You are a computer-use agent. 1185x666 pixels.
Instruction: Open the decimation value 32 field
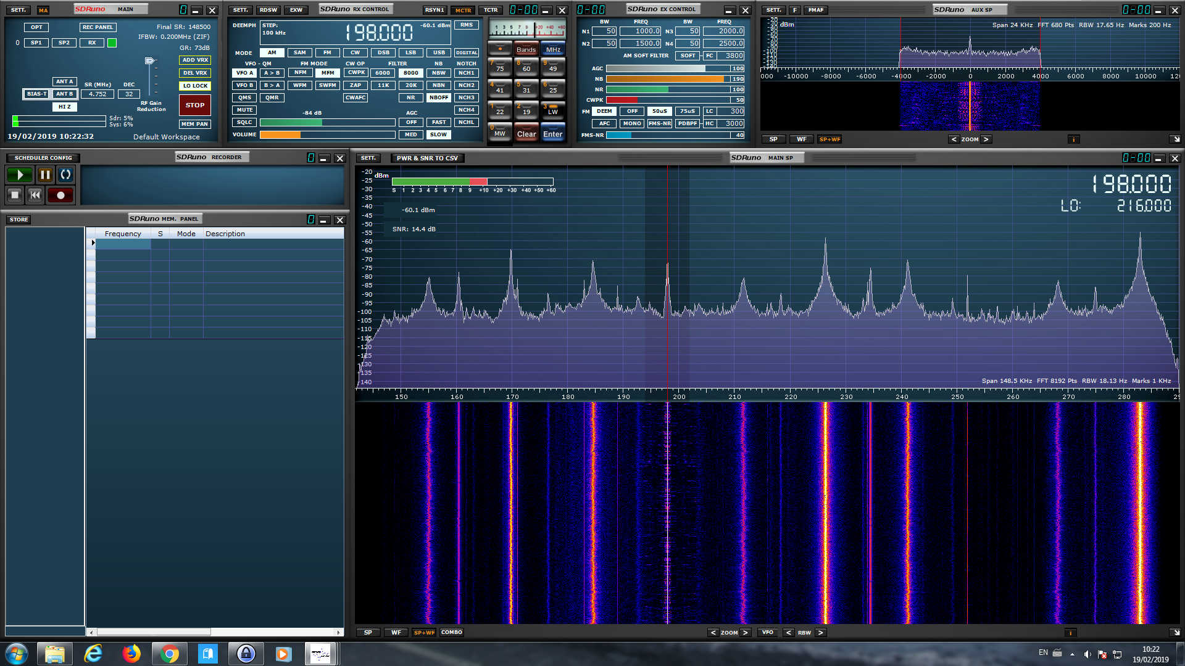click(129, 94)
